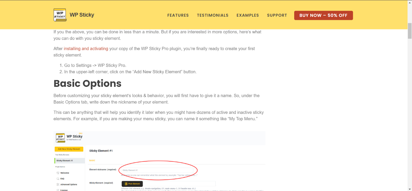Screen dimensions: 412x191
Task: Open the FEATURES navigation item
Action: (178, 15)
